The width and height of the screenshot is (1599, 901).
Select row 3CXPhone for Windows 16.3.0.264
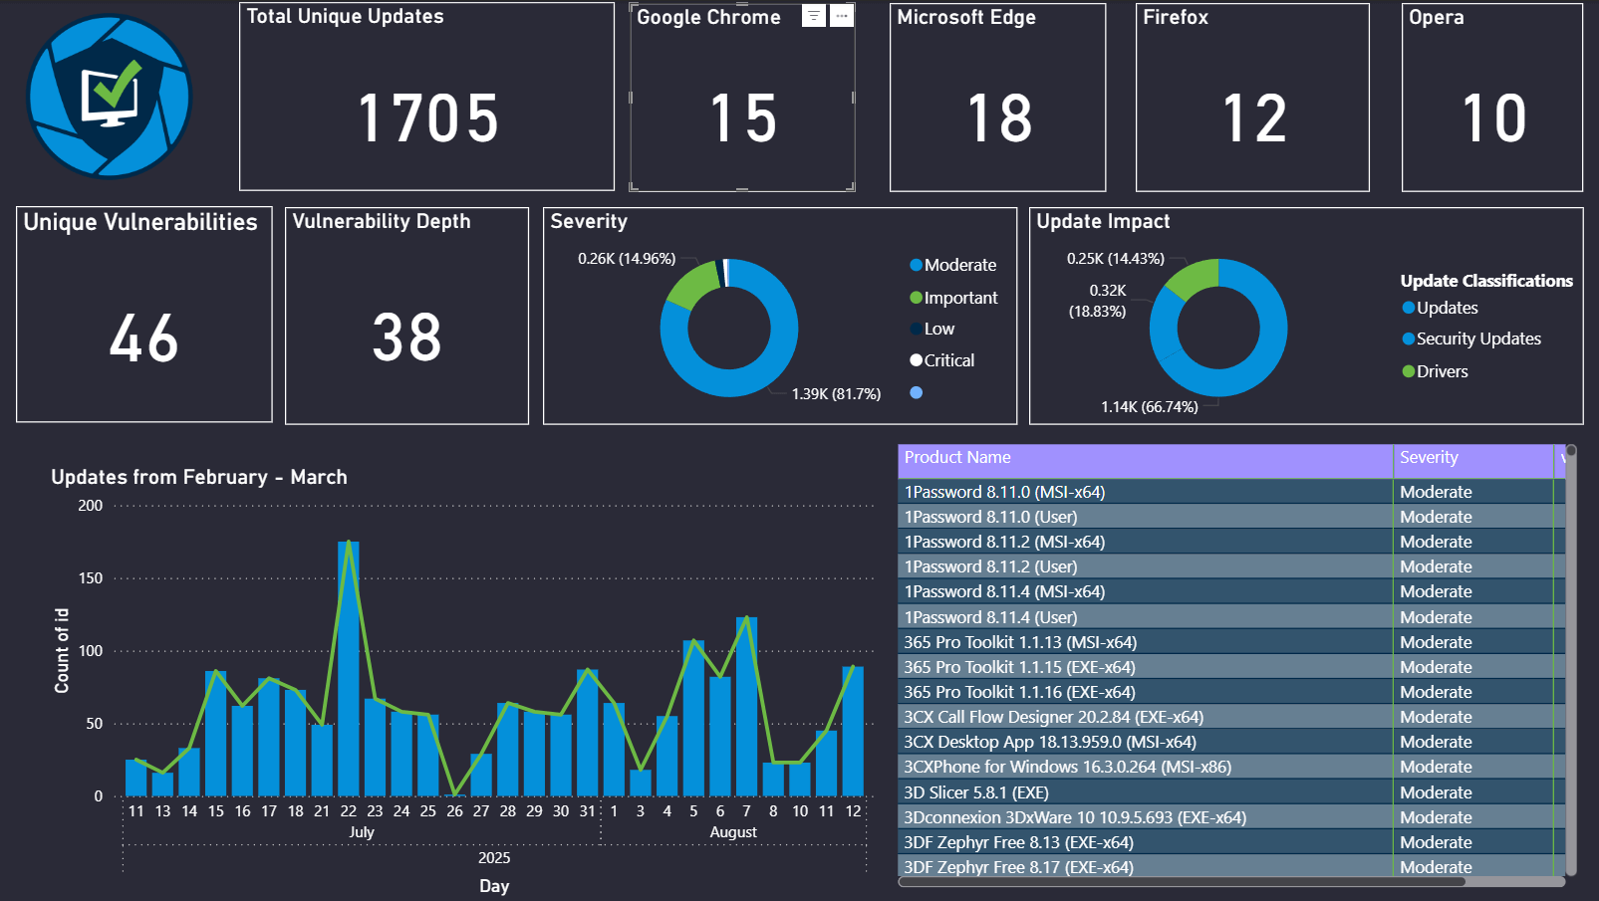(1231, 767)
